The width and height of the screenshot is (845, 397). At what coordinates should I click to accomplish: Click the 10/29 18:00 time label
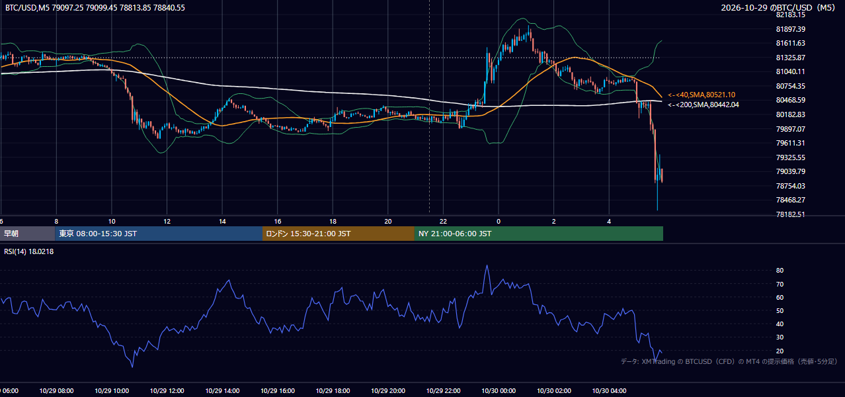coord(333,391)
